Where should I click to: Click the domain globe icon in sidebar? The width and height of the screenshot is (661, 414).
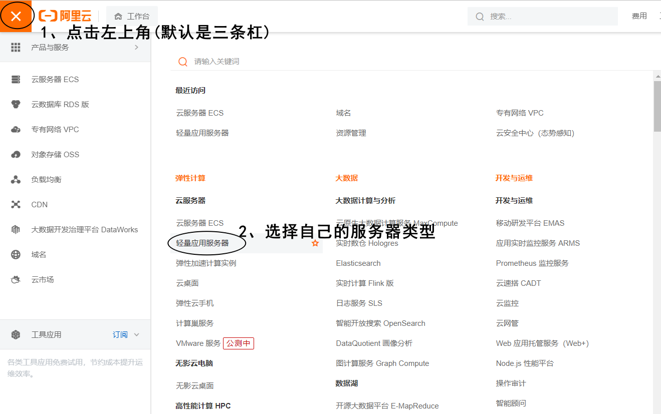[x=16, y=255]
